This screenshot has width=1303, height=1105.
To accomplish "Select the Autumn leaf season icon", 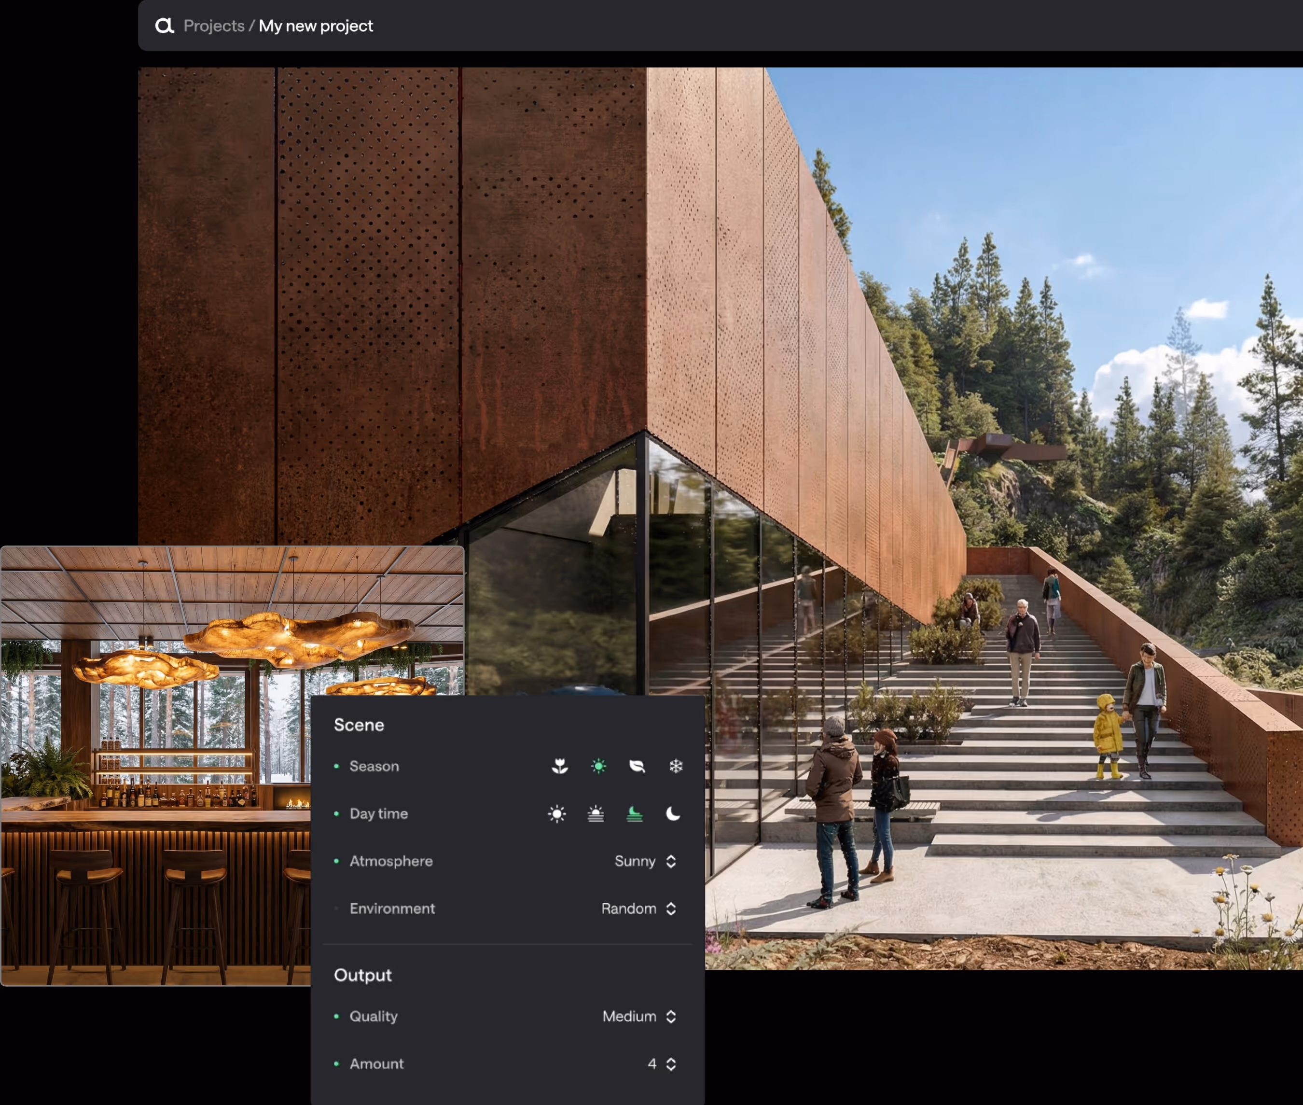I will tap(637, 766).
